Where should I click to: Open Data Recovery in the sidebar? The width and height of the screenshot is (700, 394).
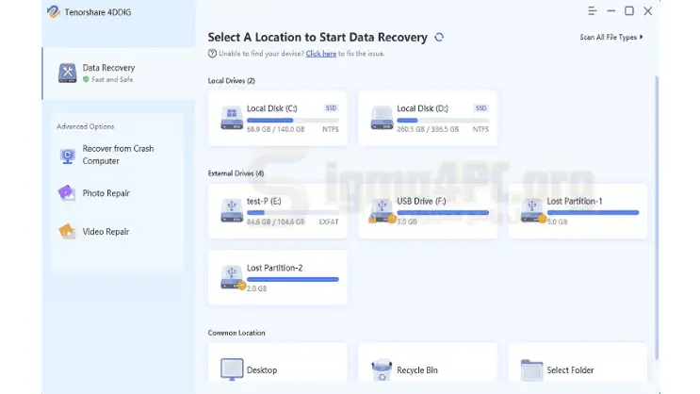(119, 74)
